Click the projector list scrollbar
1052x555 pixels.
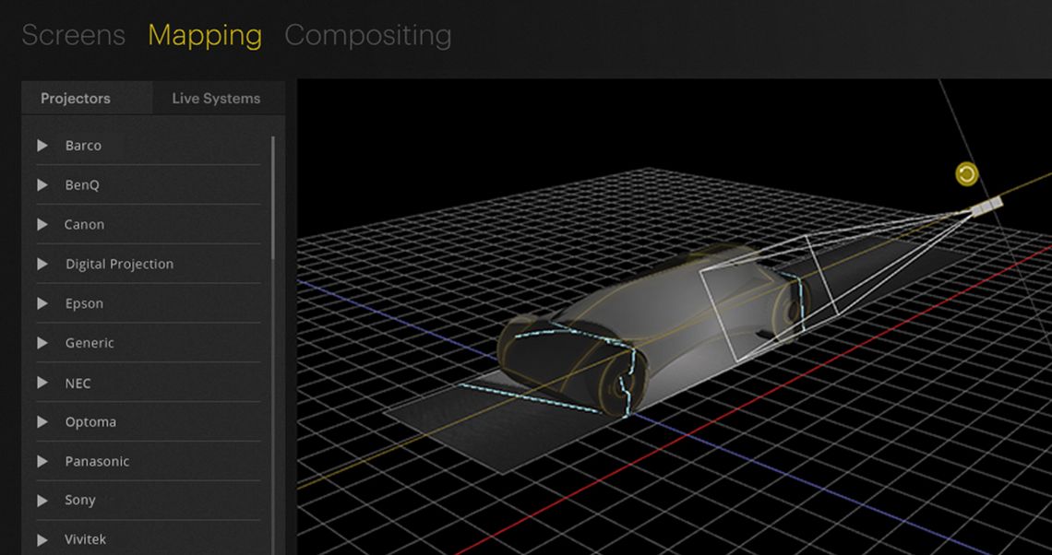pos(273,197)
